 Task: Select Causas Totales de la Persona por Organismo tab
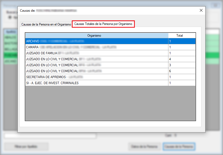tap(103, 24)
